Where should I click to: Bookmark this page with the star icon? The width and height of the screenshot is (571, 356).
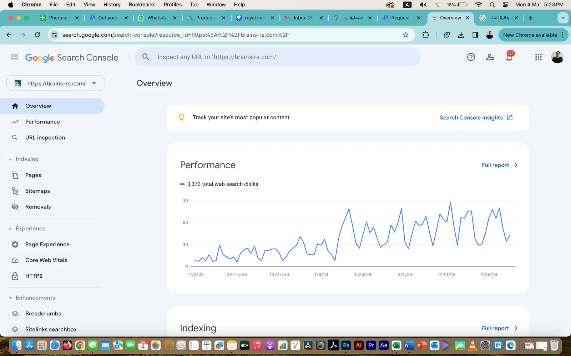[405, 35]
